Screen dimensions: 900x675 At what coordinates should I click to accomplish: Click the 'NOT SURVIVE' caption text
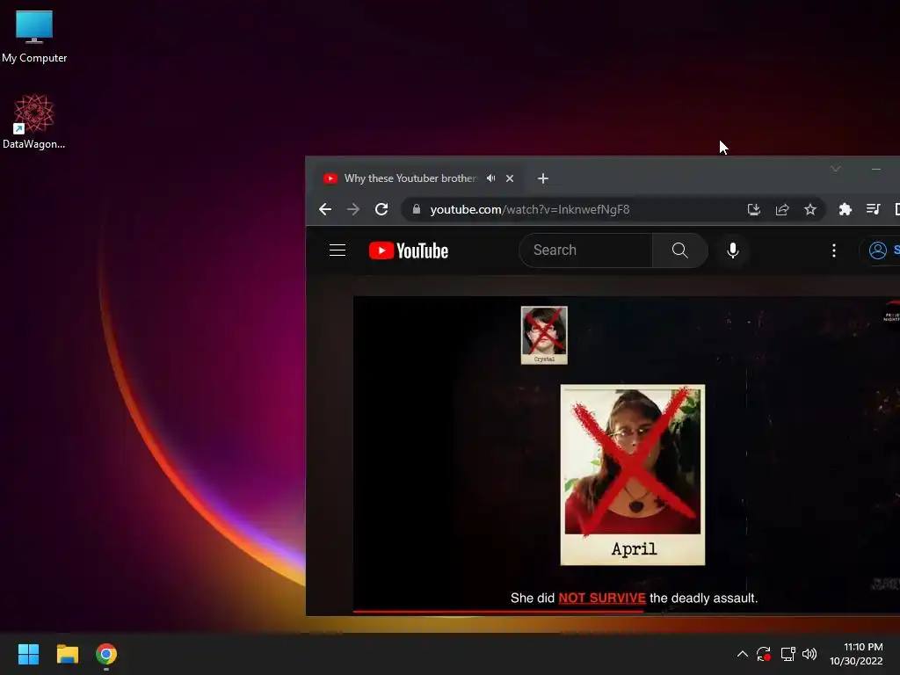point(602,598)
